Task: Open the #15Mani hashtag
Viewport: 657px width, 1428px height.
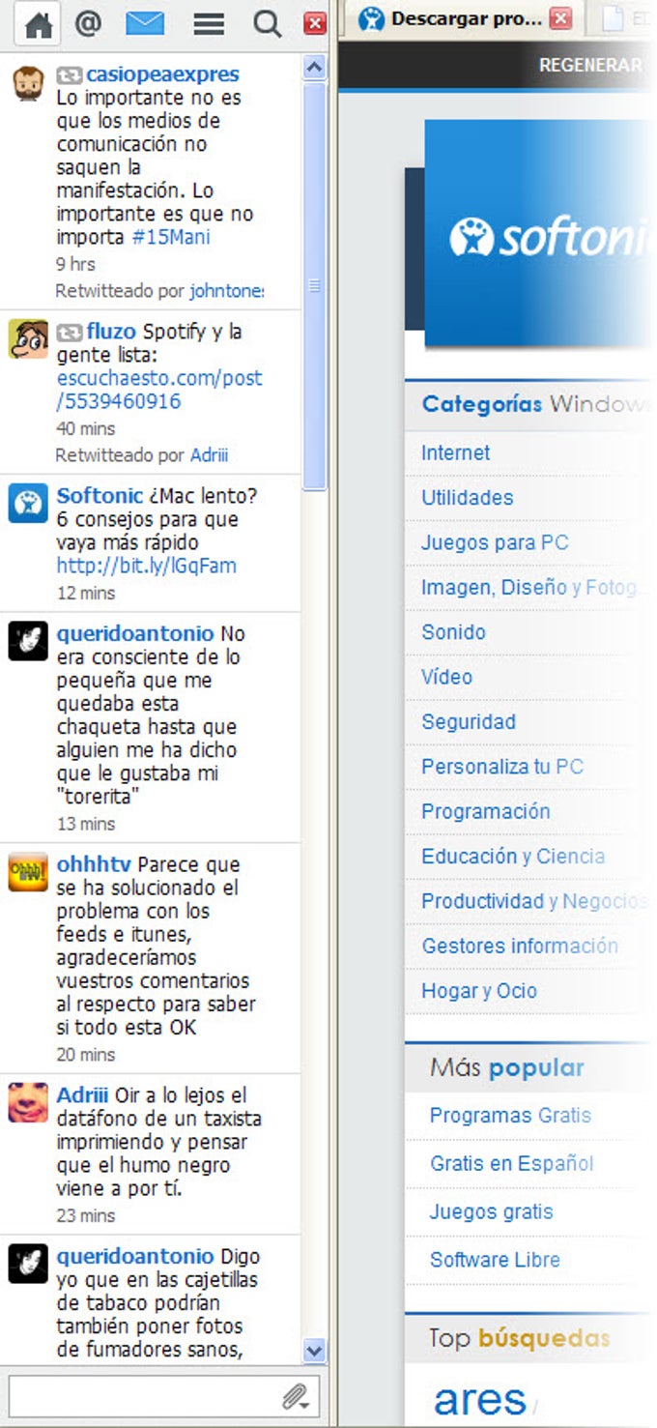Action: coord(171,237)
